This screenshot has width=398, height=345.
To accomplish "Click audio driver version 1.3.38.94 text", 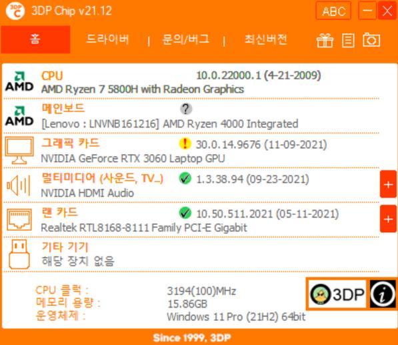I will (253, 179).
